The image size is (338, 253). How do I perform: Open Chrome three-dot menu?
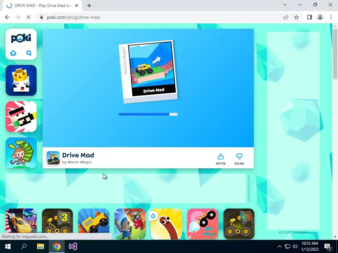pos(331,17)
